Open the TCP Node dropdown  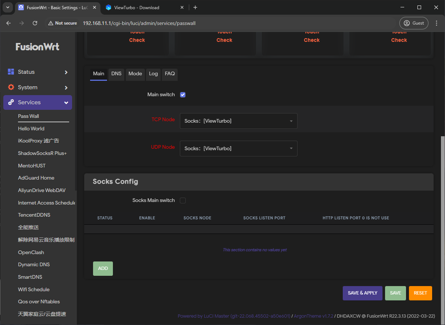238,121
